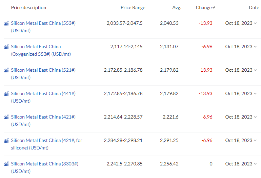Click the vertical scrollbar on the right edge
Screen dimensions: 261x178
click(260, 36)
